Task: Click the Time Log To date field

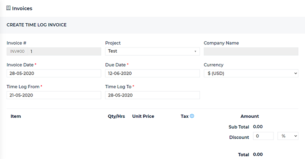Action: point(152,95)
